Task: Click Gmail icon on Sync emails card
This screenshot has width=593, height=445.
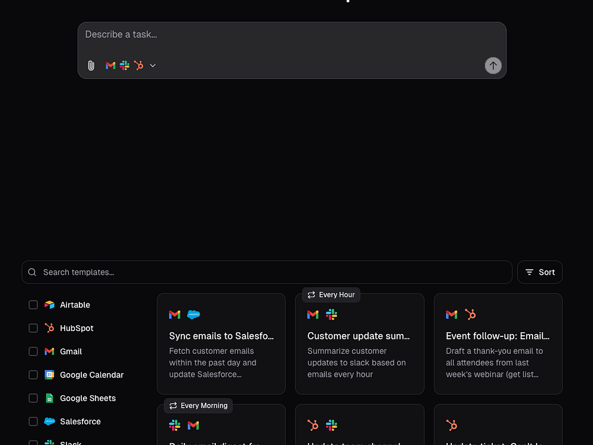Action: tap(175, 314)
